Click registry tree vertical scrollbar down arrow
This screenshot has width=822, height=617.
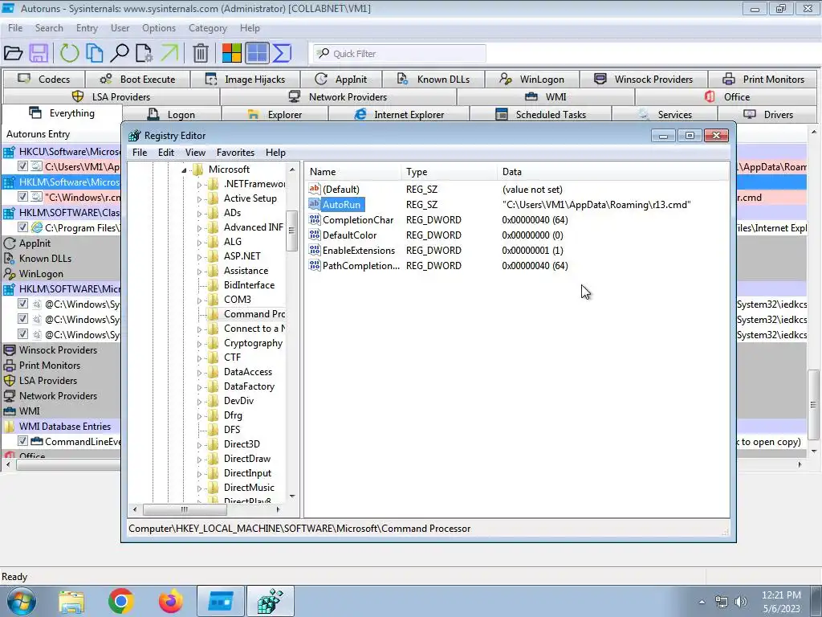[292, 496]
